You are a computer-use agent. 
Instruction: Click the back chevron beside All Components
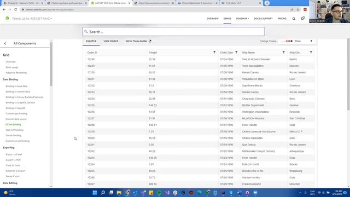point(5,43)
